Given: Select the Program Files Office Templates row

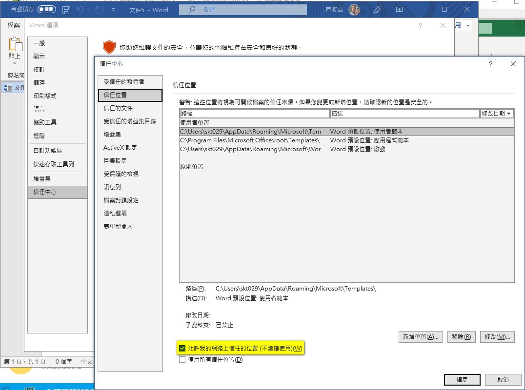Looking at the screenshot, I should (x=346, y=140).
